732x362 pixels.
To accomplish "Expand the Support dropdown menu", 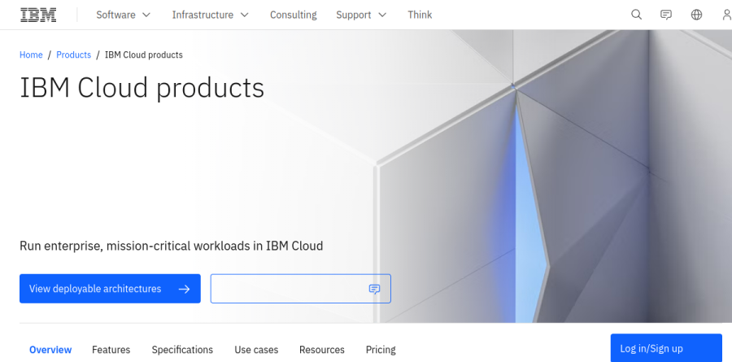I will point(361,15).
